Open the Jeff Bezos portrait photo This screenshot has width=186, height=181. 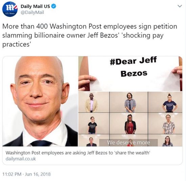[40, 101]
